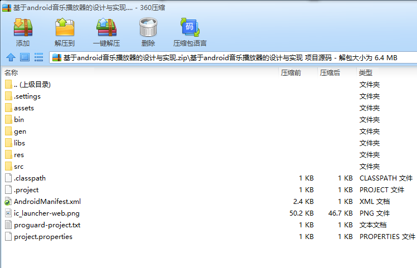This screenshot has width=417, height=268.
Task: Click the project.properties file icon
Action: click(x=8, y=236)
